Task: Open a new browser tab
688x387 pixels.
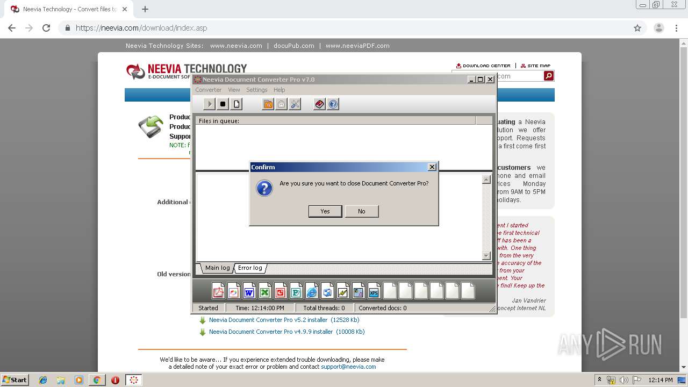Action: (145, 9)
